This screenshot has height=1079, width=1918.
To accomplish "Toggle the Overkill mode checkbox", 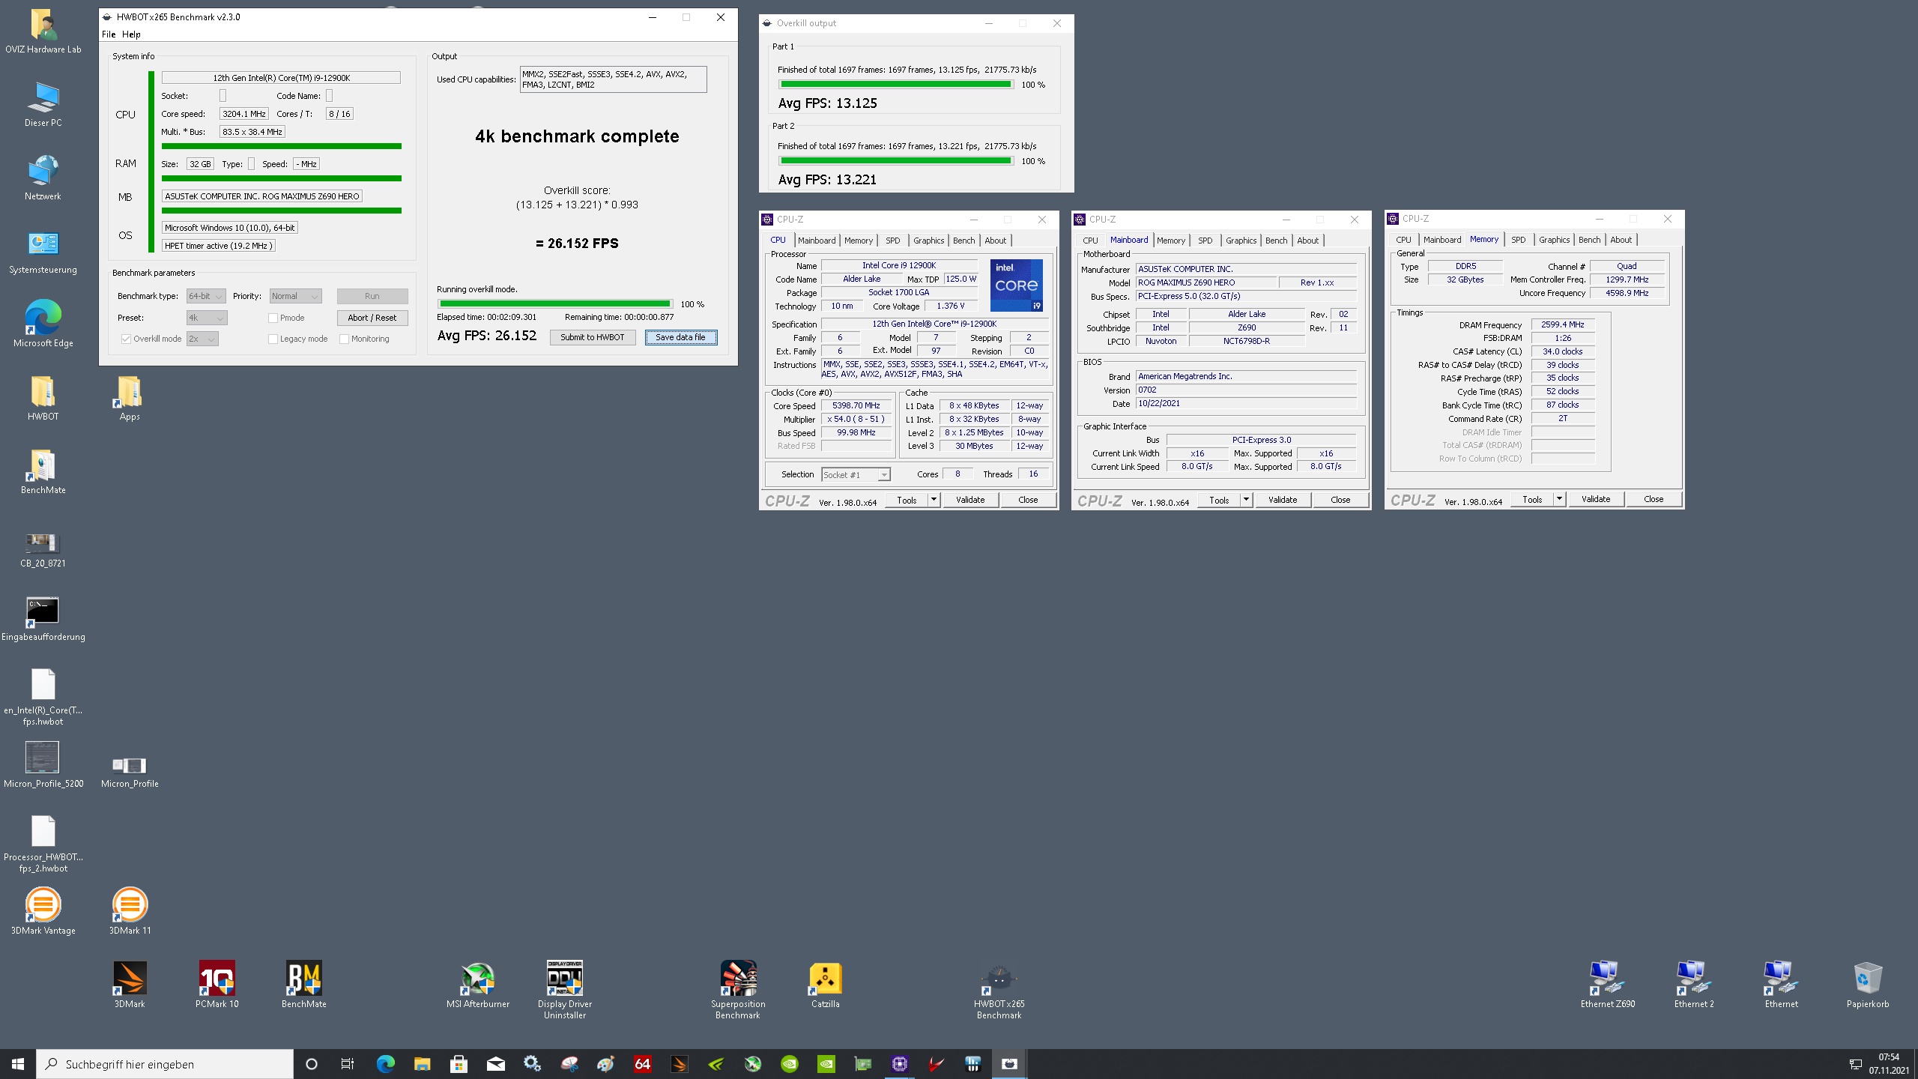I will point(126,339).
